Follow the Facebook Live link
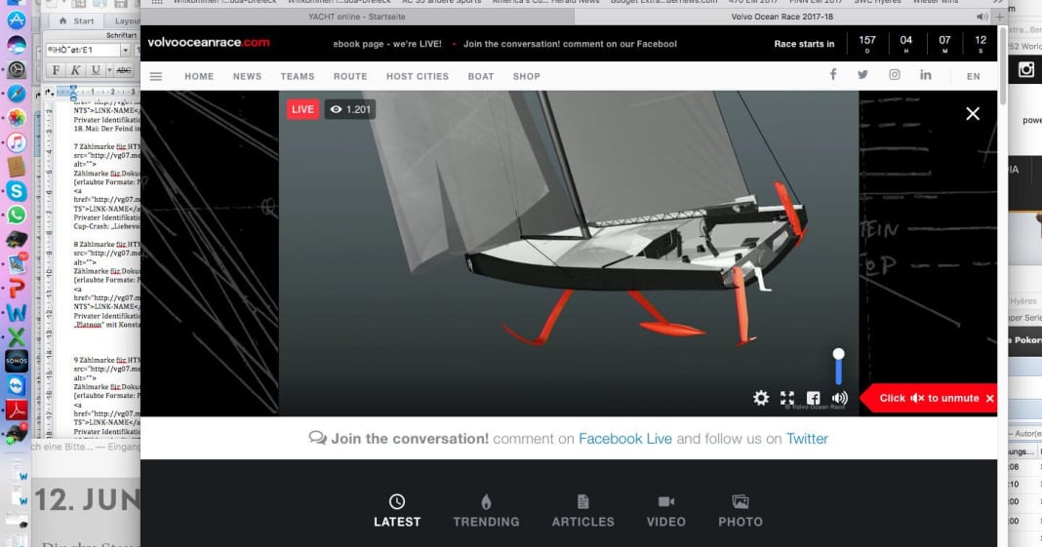 [x=625, y=439]
